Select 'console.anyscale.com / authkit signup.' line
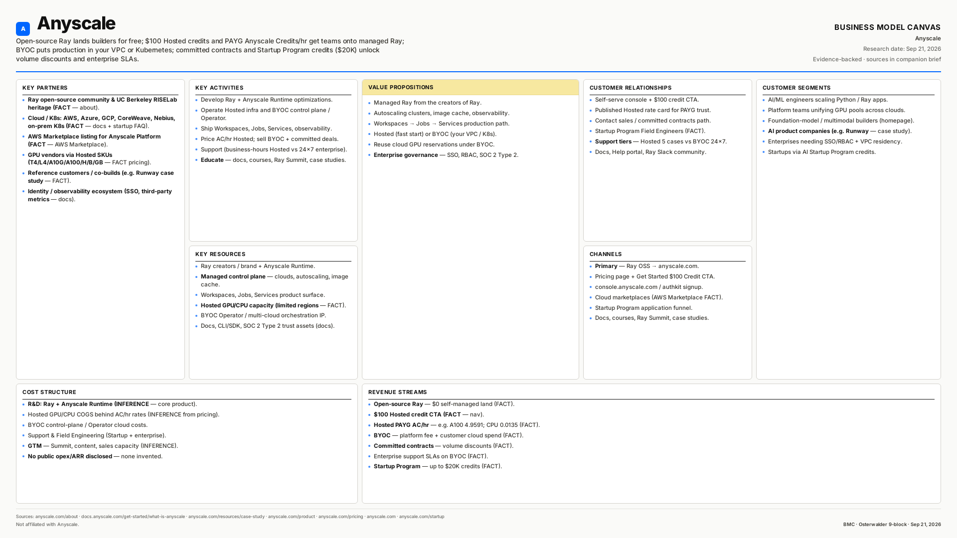 tap(649, 287)
